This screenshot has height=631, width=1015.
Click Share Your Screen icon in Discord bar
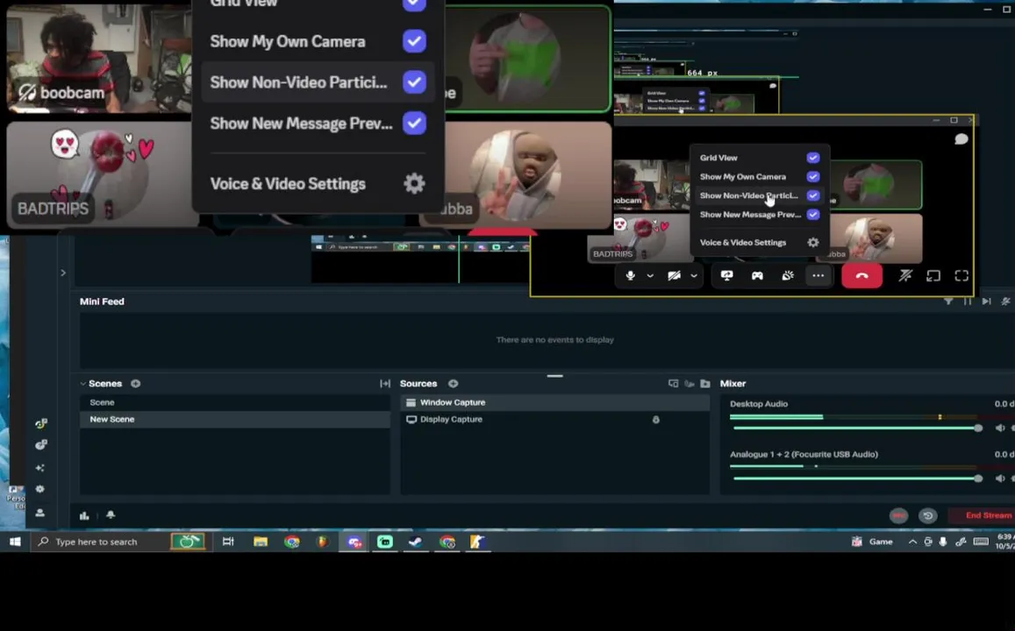[x=726, y=275]
